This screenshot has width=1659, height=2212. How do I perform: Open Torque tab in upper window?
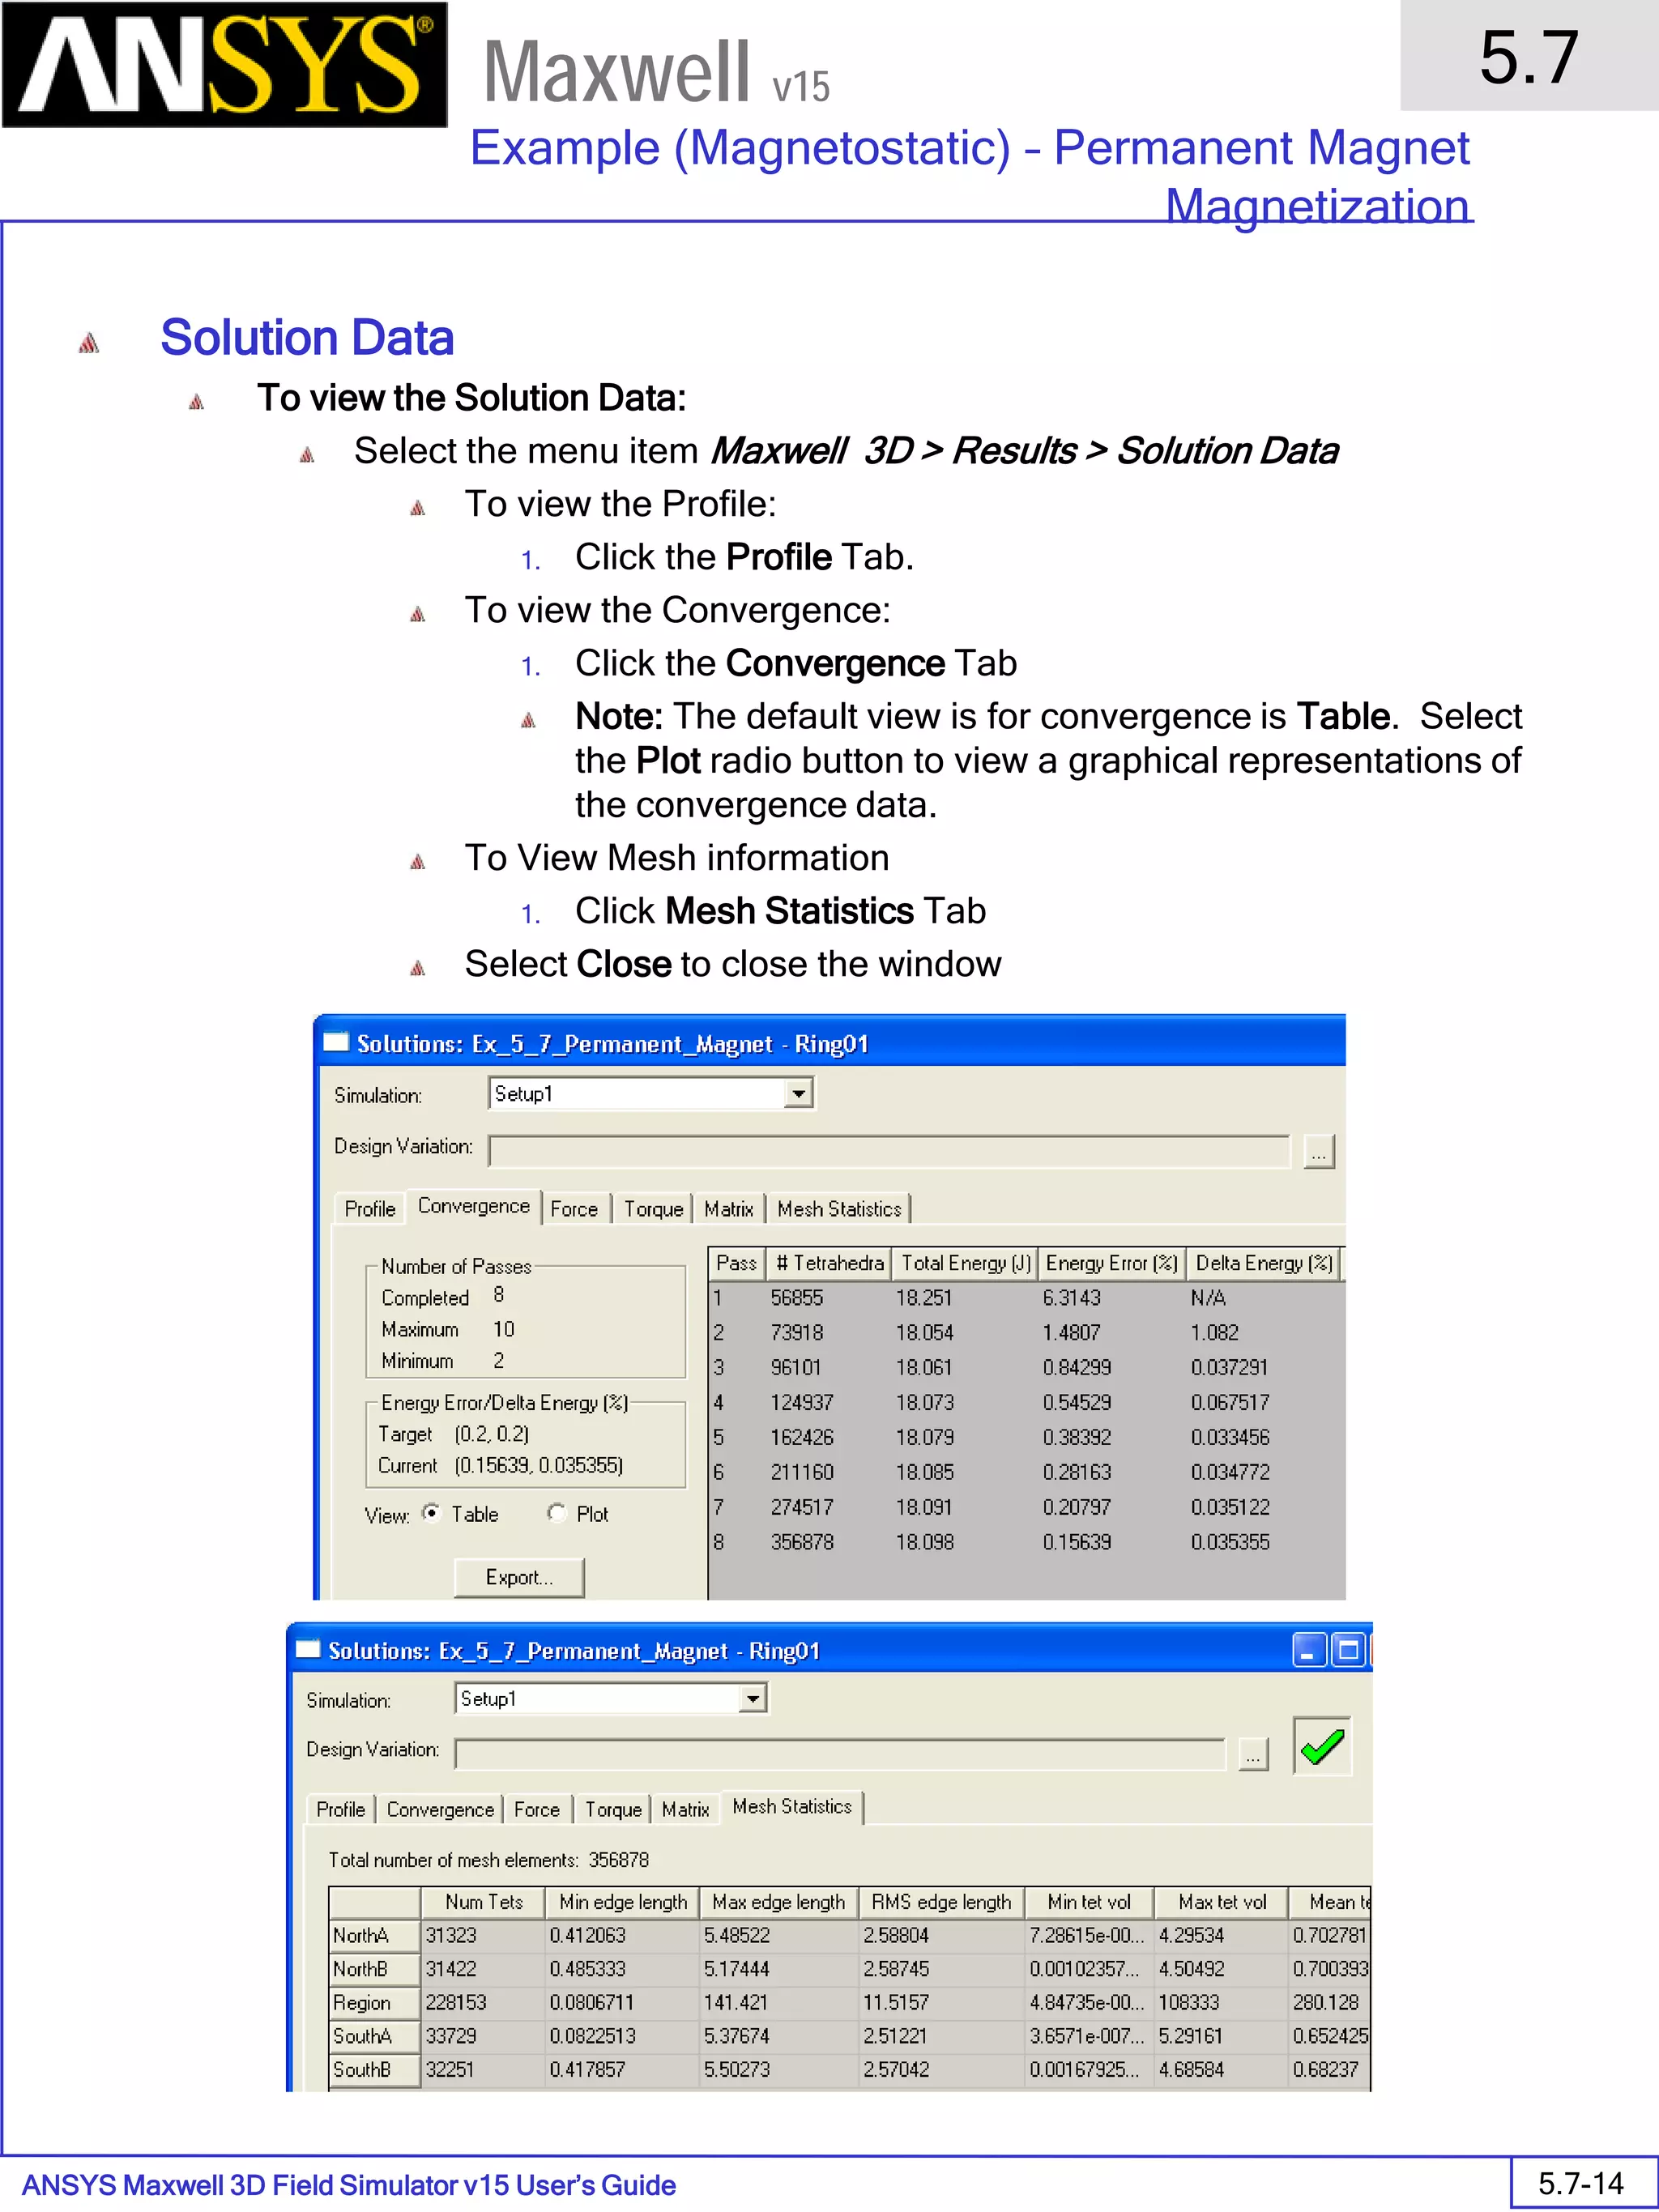pyautogui.click(x=654, y=1209)
